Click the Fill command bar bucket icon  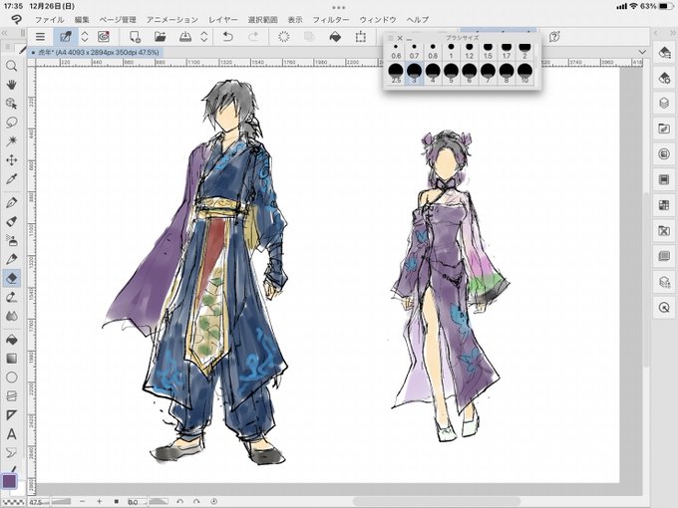tap(335, 37)
